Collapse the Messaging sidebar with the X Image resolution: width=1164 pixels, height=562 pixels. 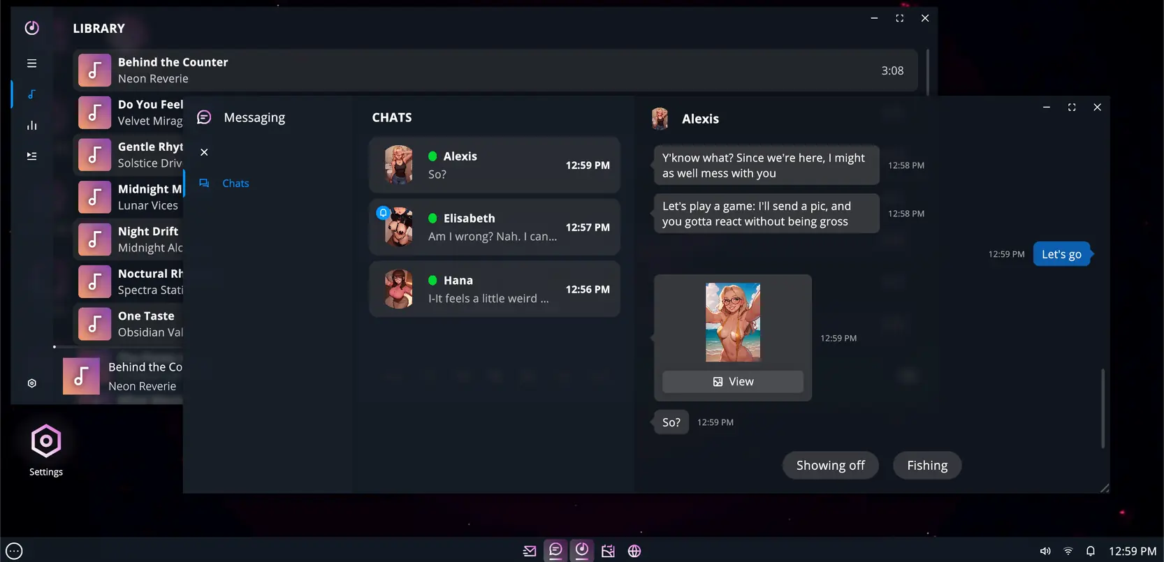[204, 152]
